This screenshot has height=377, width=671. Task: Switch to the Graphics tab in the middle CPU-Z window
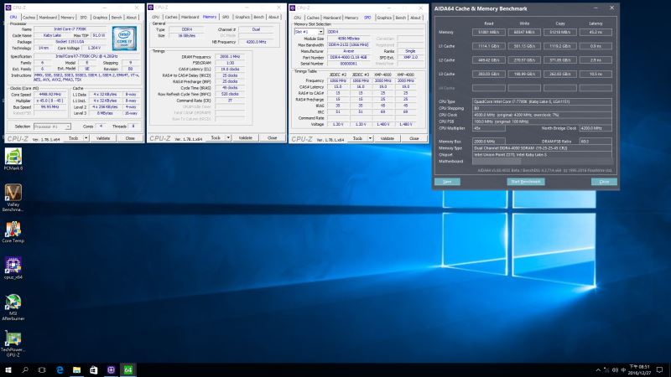click(242, 17)
